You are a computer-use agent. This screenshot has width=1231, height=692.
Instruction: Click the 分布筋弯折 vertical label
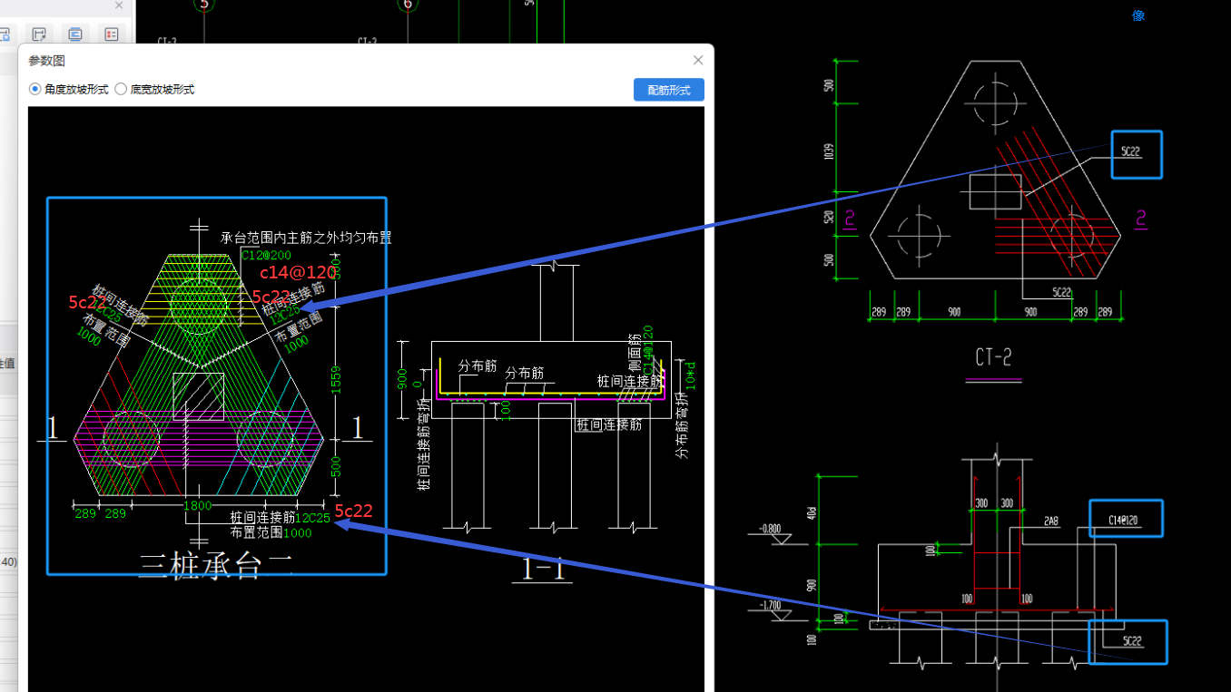pyautogui.click(x=682, y=425)
